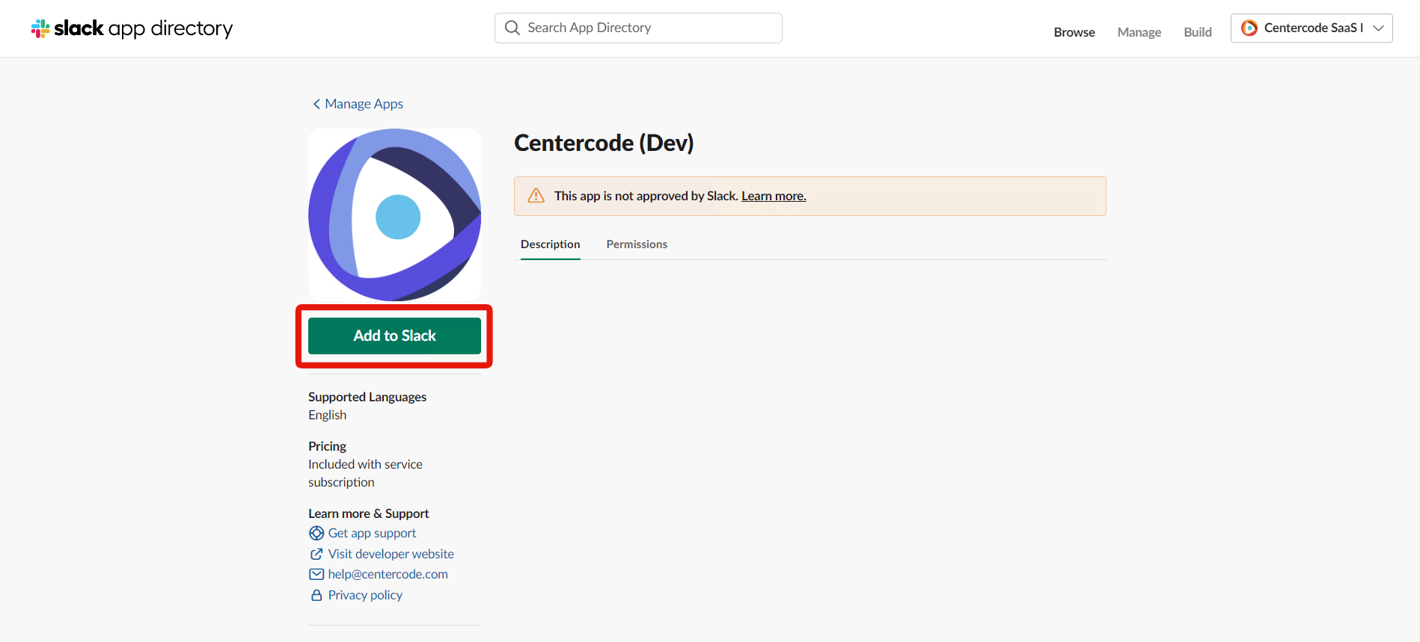This screenshot has width=1420, height=642.
Task: Open Get app support link
Action: (x=372, y=533)
